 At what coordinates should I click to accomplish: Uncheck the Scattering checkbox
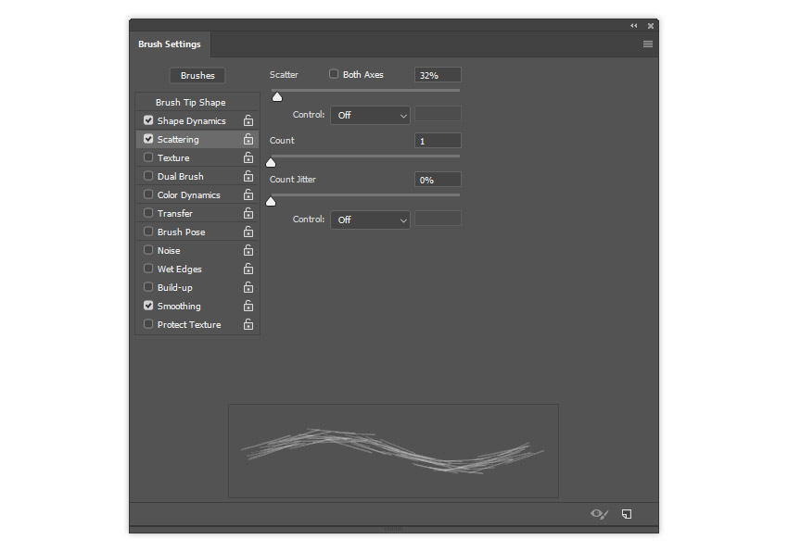point(148,139)
